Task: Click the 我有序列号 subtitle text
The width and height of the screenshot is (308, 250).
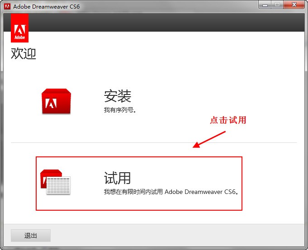Action: tap(119, 110)
